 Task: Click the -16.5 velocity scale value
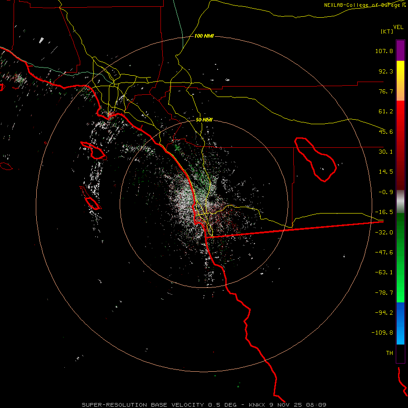[x=384, y=212]
